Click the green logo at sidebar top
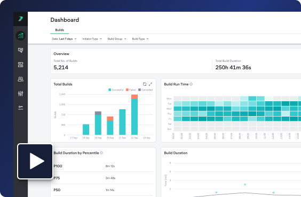301x197 pixels. (x=20, y=19)
